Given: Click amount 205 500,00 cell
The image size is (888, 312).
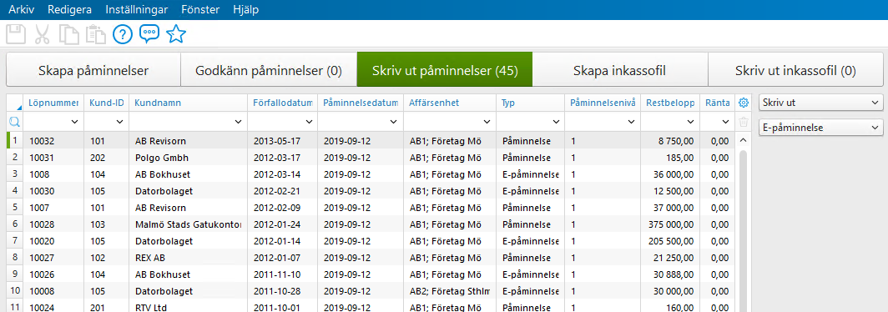Looking at the screenshot, I should tap(670, 240).
